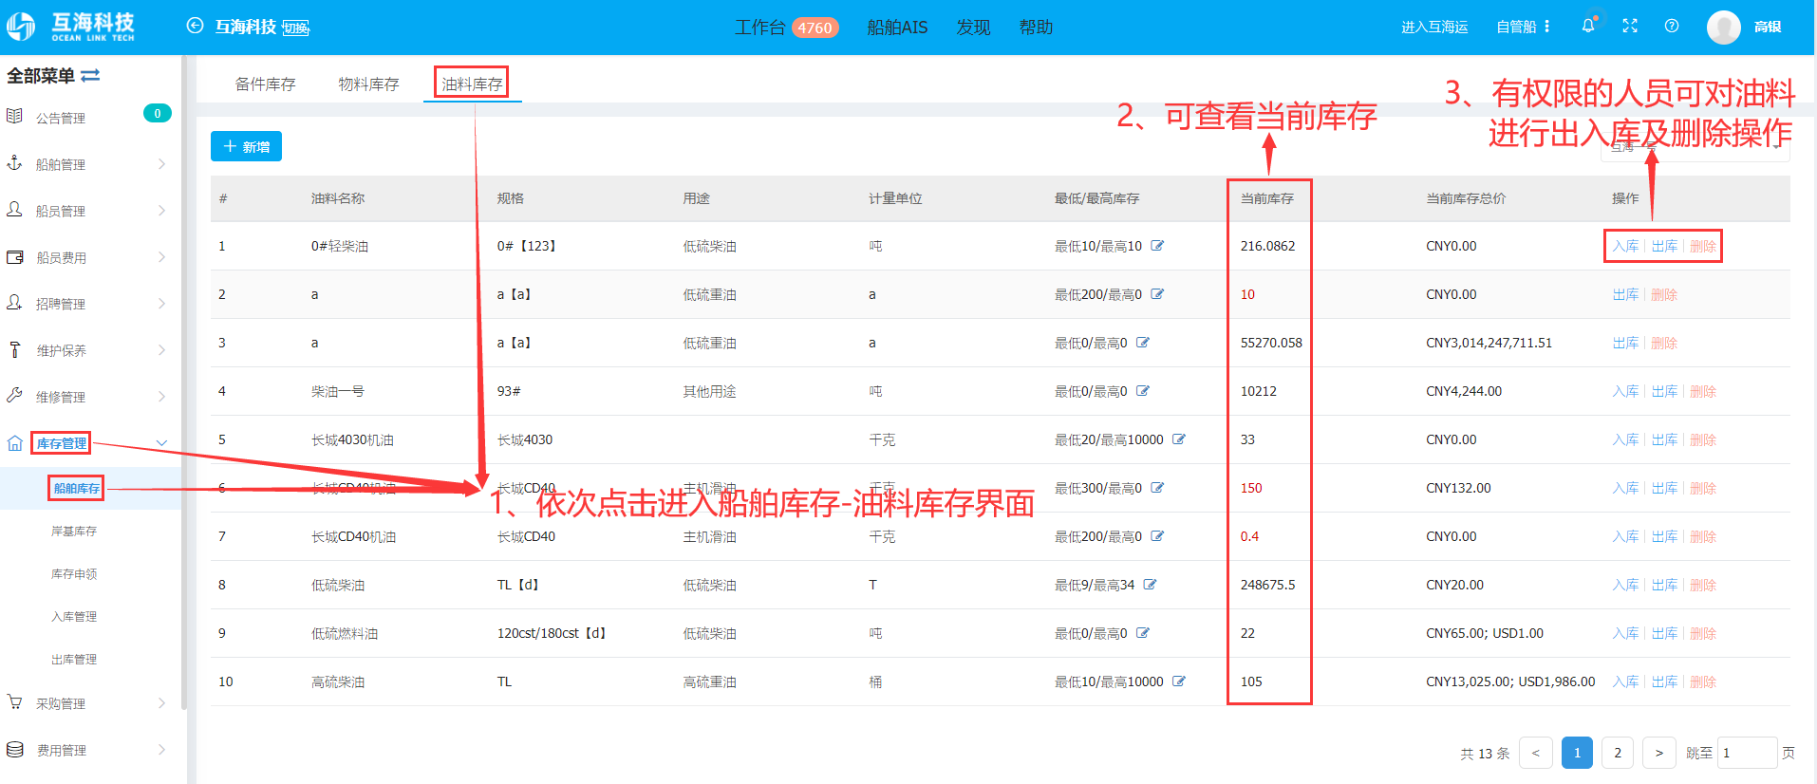Toggle fullscreen mode icon
Image resolution: width=1817 pixels, height=784 pixels.
click(x=1630, y=26)
